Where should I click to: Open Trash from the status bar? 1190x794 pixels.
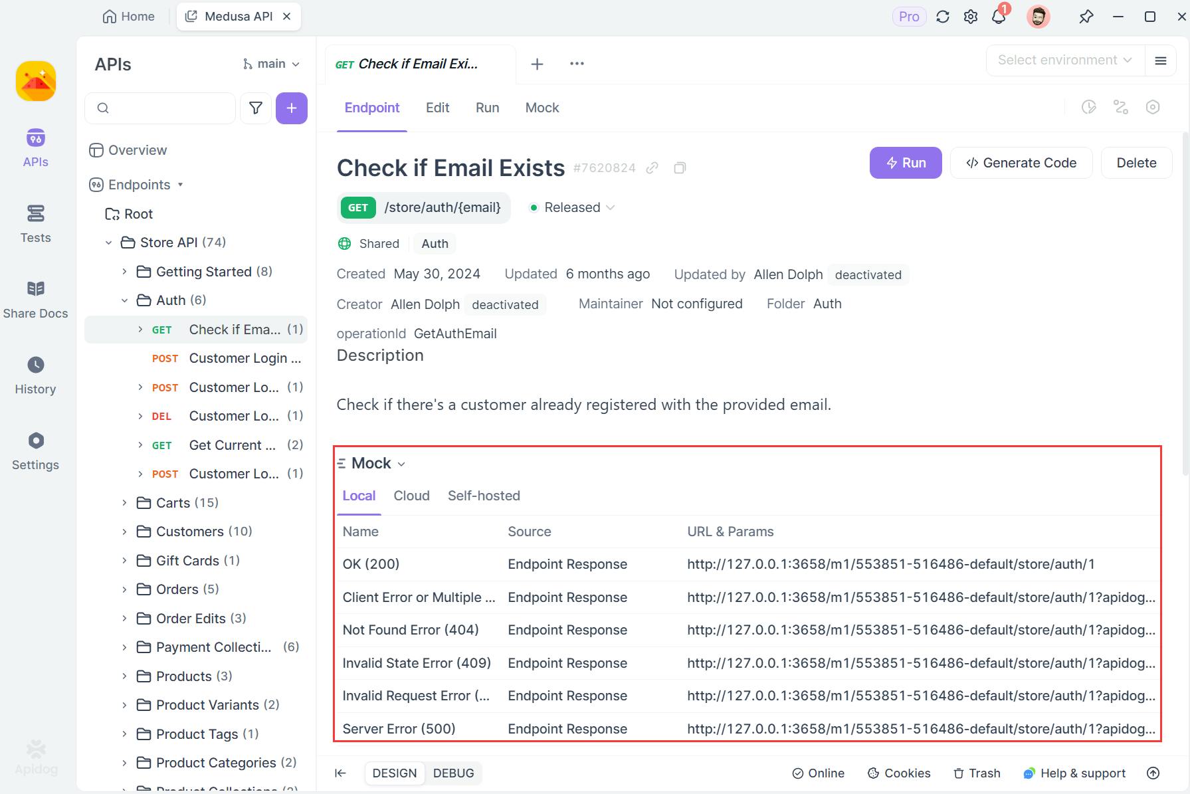point(977,773)
